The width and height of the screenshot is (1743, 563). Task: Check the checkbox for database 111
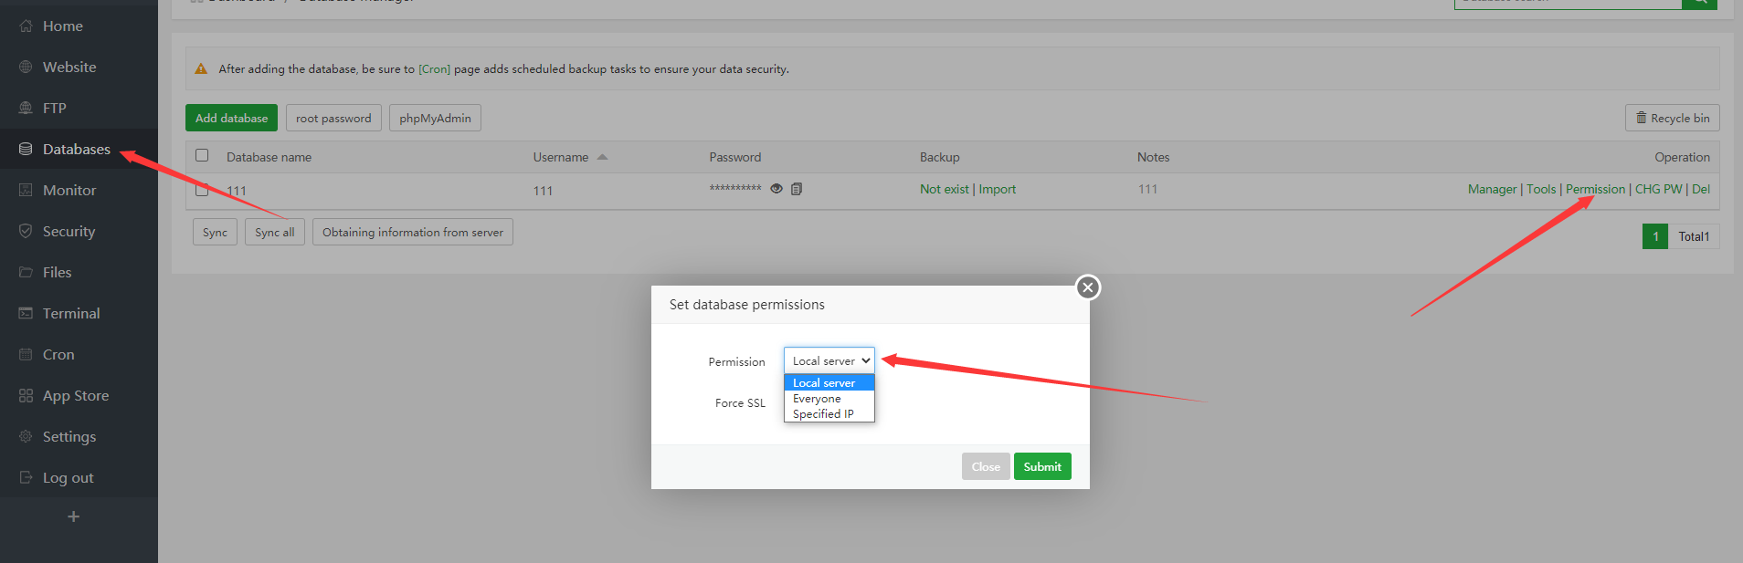(202, 190)
